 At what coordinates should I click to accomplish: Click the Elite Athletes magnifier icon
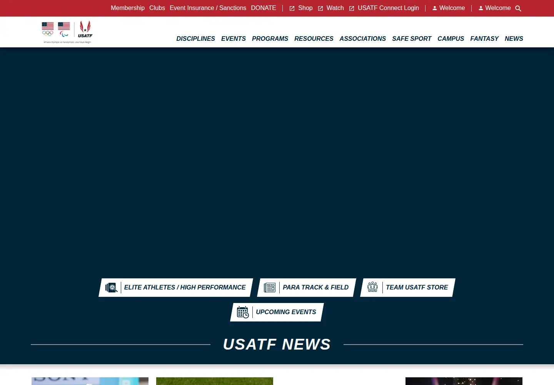(112, 288)
